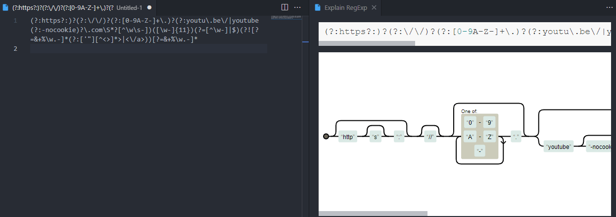This screenshot has height=217, width=616.
Task: Click the regex text's horizontal scrollbar
Action: pos(367,43)
